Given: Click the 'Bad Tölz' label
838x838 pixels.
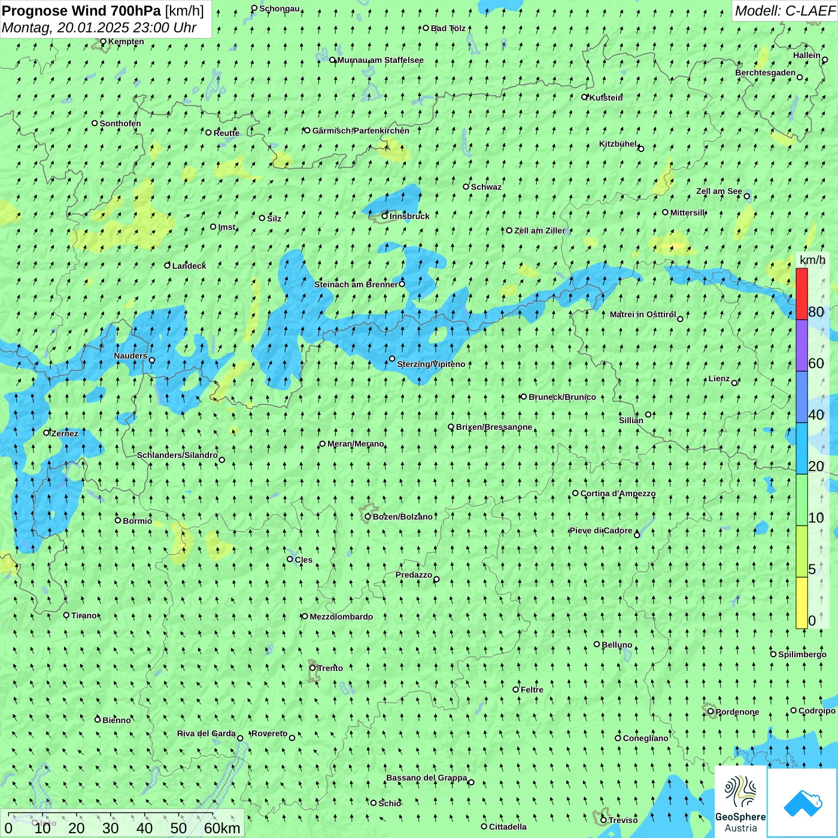Looking at the screenshot, I should 448,28.
